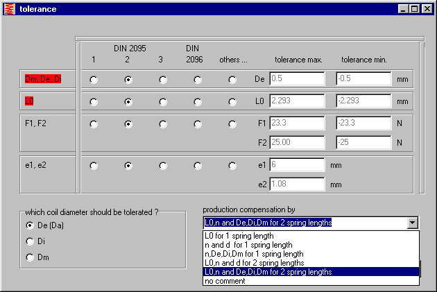Maximize the tolerance window
The image size is (437, 292).
click(x=415, y=9)
